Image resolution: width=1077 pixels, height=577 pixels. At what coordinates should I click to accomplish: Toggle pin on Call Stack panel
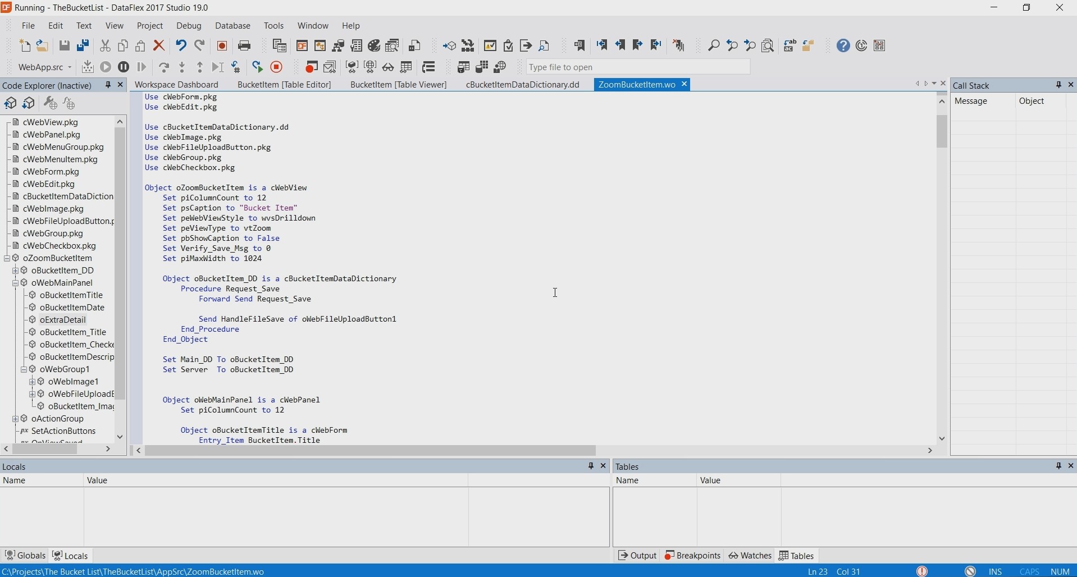pyautogui.click(x=1058, y=85)
